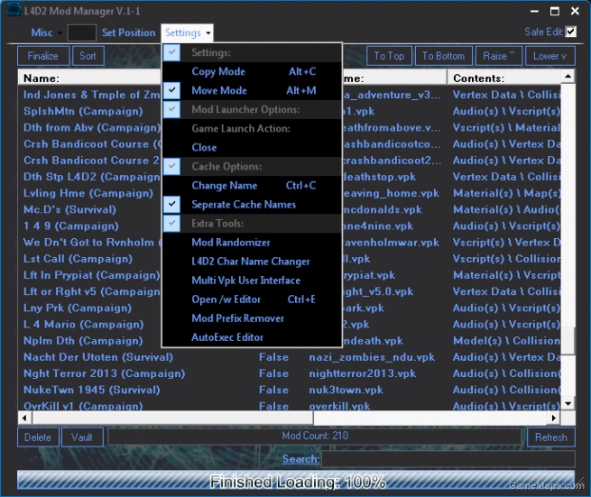This screenshot has height=497, width=591.
Task: Select Dth from Abv (Campaign) row
Action: [x=92, y=128]
